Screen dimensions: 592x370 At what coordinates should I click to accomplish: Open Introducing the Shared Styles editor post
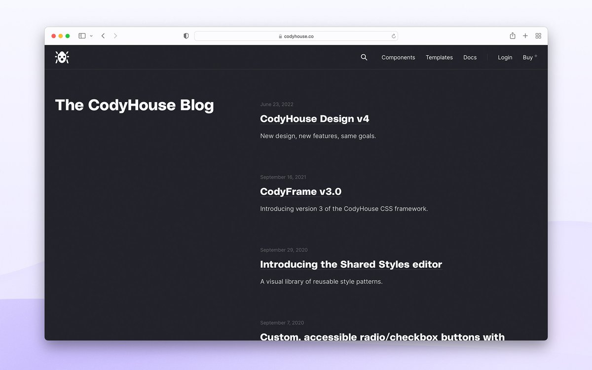[351, 264]
